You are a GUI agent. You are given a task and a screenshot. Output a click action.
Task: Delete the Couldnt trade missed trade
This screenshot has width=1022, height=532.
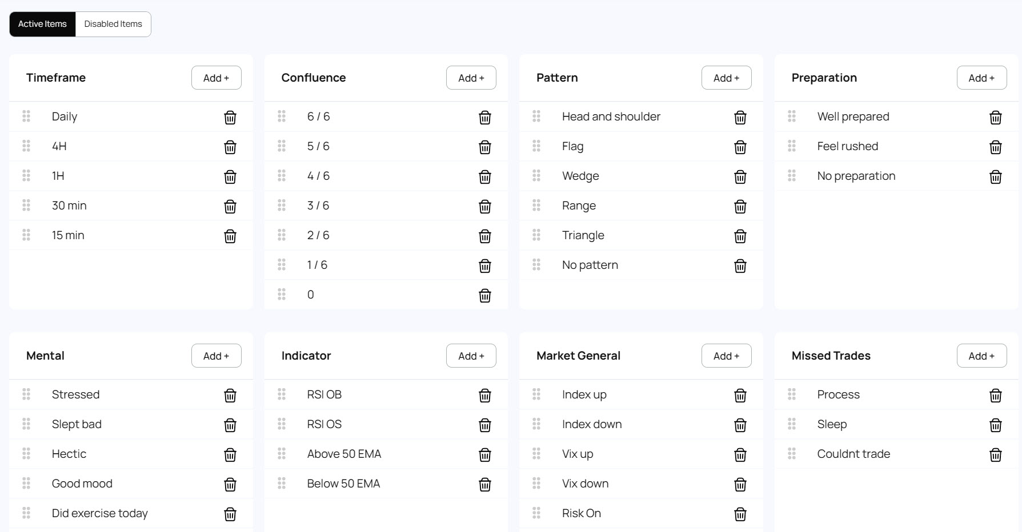tap(995, 455)
